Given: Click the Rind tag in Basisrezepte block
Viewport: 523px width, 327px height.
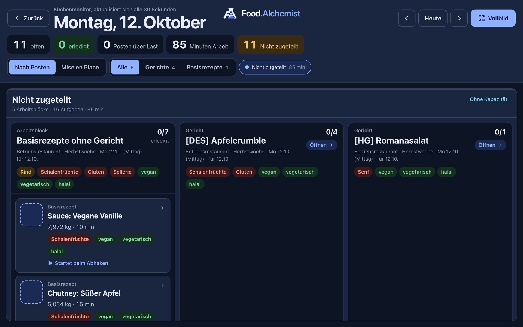Looking at the screenshot, I should click(26, 172).
